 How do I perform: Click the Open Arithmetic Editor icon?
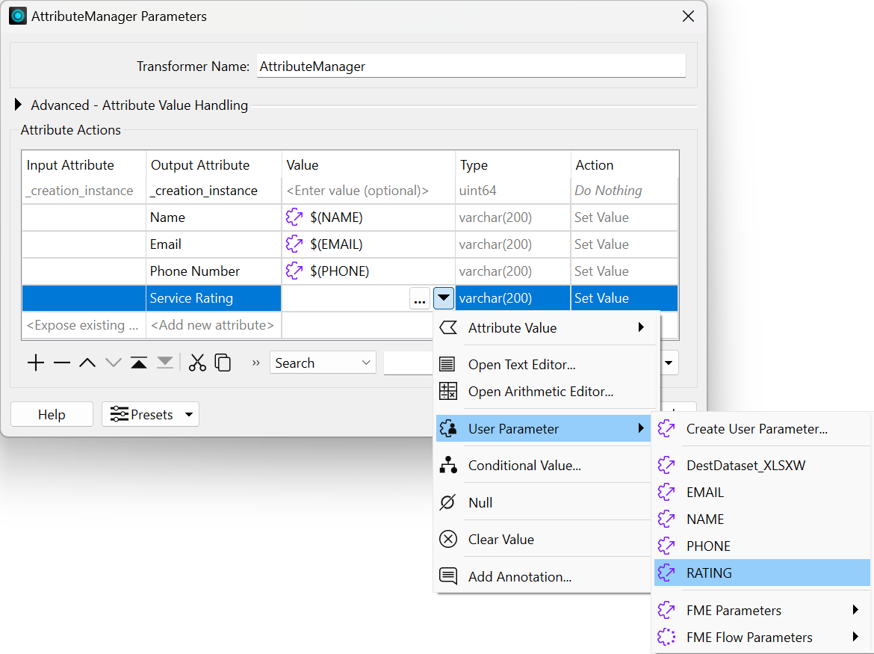[x=447, y=391]
